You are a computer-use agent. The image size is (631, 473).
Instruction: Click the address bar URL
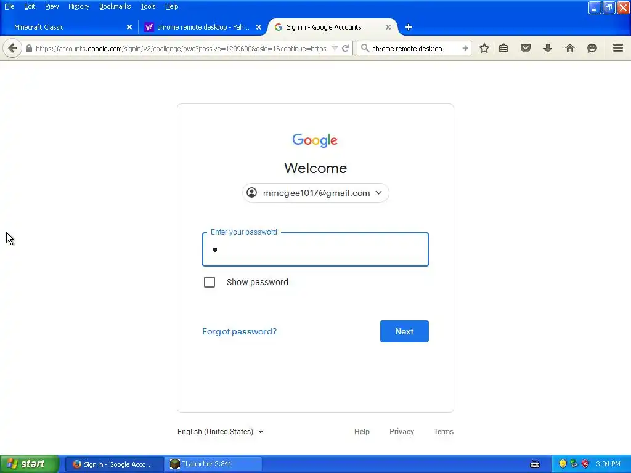[181, 48]
